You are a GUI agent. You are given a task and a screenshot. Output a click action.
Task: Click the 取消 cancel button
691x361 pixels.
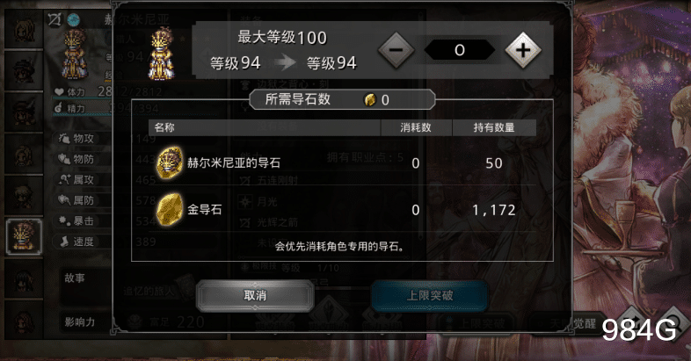tap(255, 295)
